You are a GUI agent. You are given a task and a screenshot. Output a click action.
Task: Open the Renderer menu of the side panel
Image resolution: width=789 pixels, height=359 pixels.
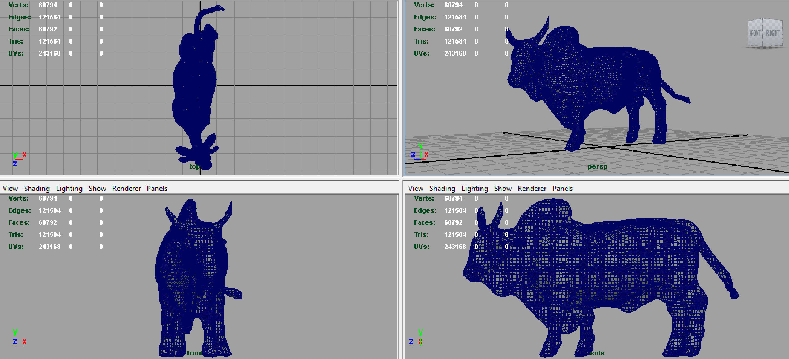(x=532, y=188)
